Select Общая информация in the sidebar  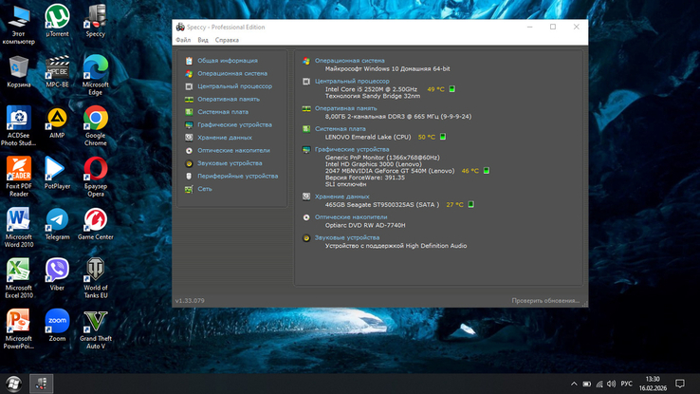(x=228, y=61)
